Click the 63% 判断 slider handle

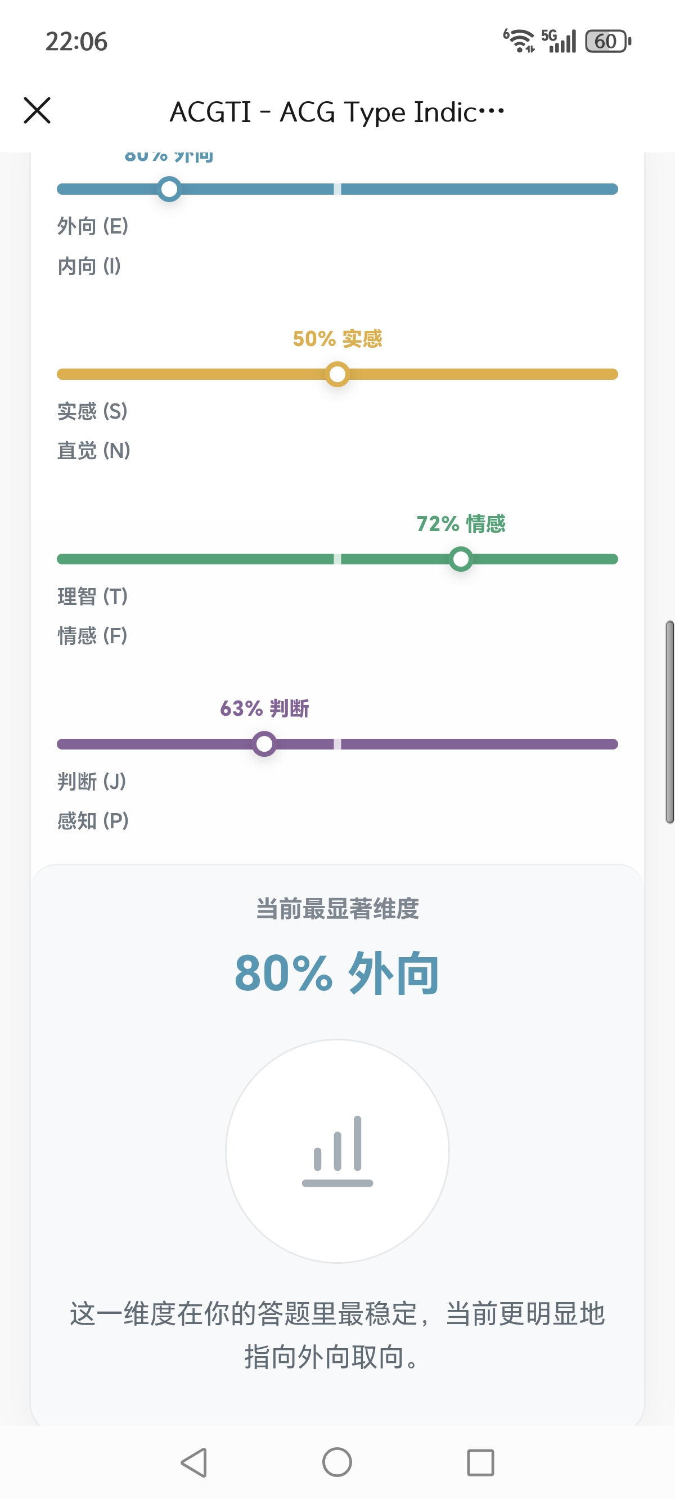[x=265, y=744]
